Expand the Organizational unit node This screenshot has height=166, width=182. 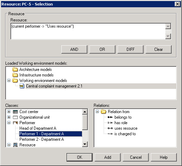click(9, 117)
